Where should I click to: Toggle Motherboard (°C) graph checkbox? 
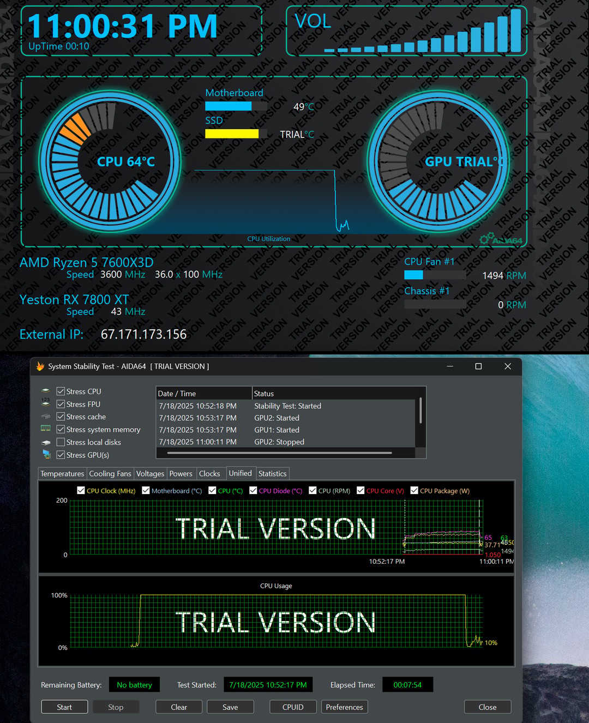[146, 491]
